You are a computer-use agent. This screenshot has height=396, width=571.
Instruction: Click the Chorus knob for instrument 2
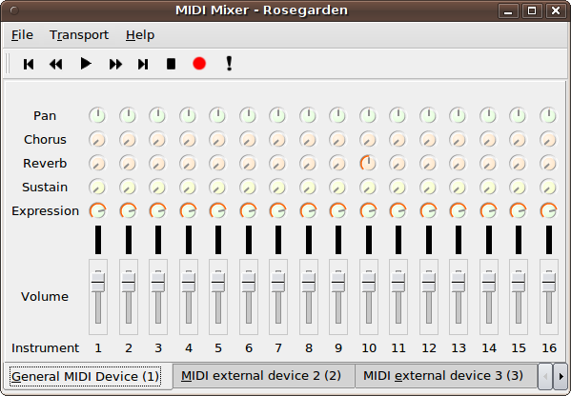pos(128,140)
